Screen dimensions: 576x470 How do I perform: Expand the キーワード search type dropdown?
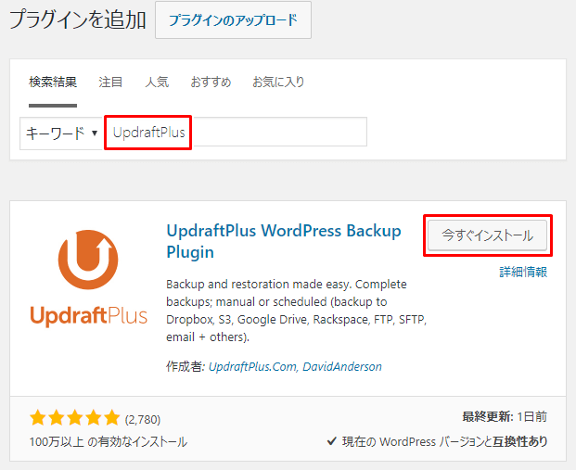coord(61,133)
